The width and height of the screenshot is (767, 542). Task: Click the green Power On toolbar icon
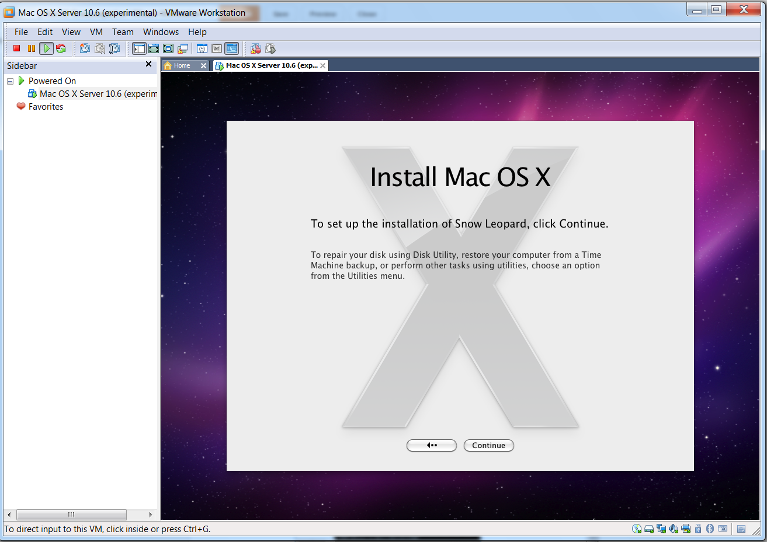coord(46,48)
